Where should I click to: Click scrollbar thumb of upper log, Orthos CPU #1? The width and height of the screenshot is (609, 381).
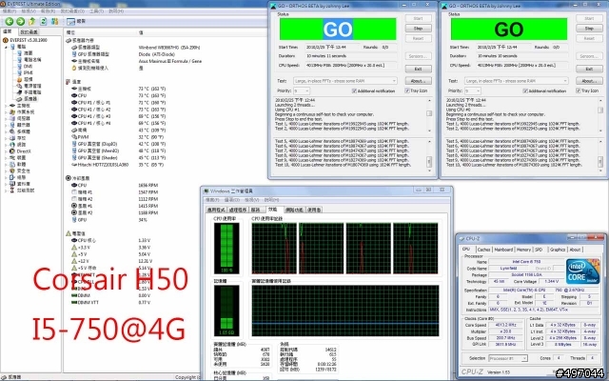(x=429, y=113)
